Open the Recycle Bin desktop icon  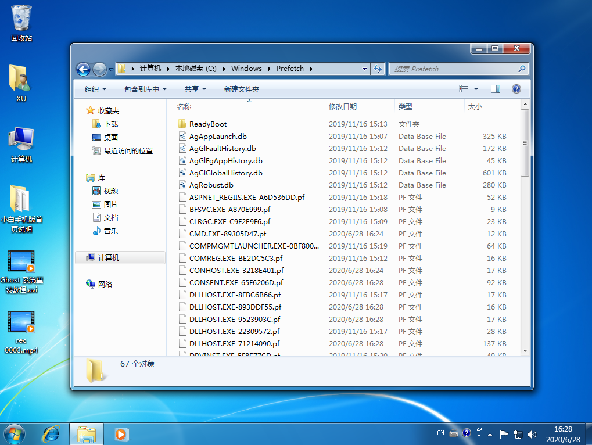click(21, 23)
